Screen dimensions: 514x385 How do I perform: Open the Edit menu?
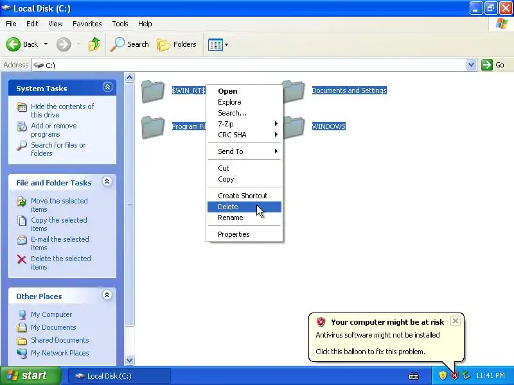[x=32, y=24]
